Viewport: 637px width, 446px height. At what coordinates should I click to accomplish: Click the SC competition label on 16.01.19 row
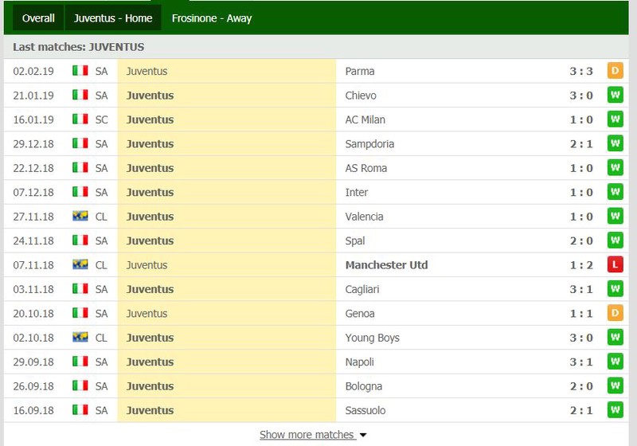[x=102, y=119]
